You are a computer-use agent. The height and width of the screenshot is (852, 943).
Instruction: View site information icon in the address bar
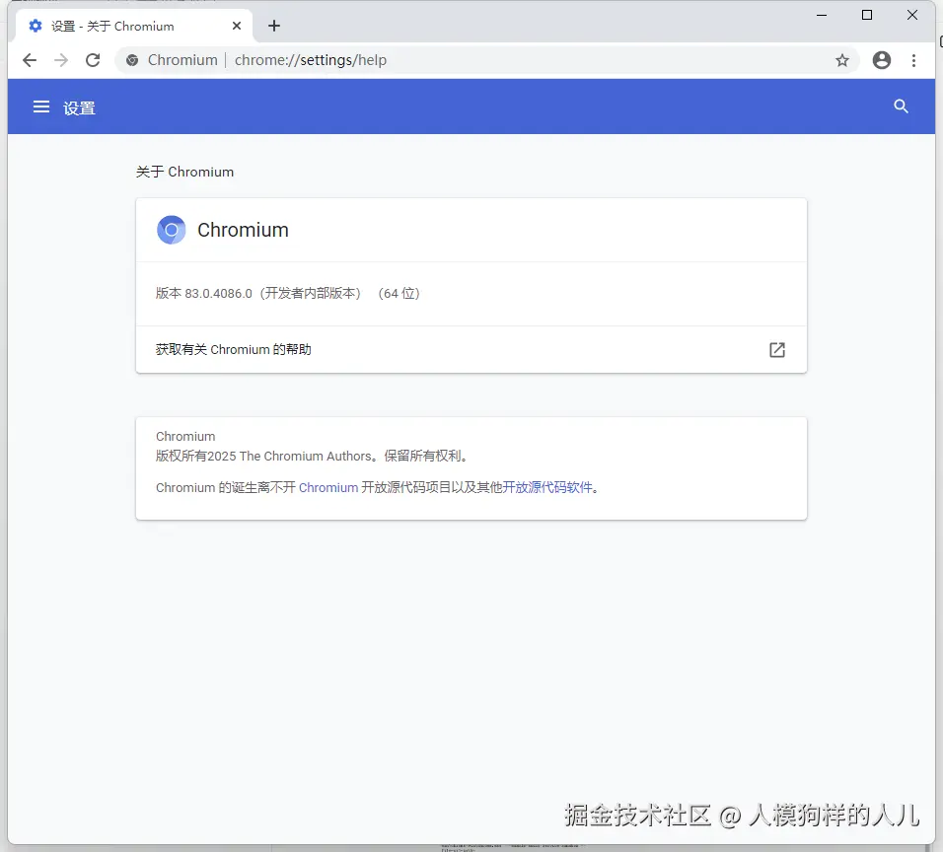point(132,60)
